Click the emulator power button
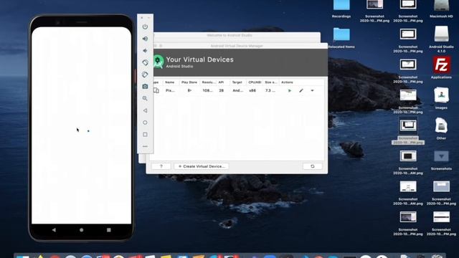 point(145,27)
